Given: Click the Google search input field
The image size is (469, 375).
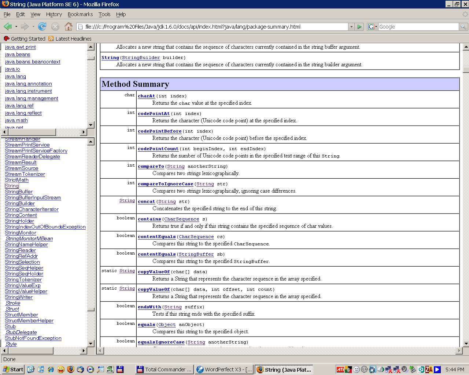Looking at the screenshot, I should pos(418,27).
